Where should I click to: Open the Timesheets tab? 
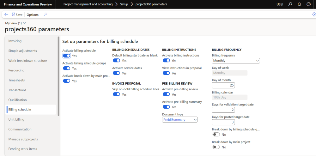pos(17,80)
